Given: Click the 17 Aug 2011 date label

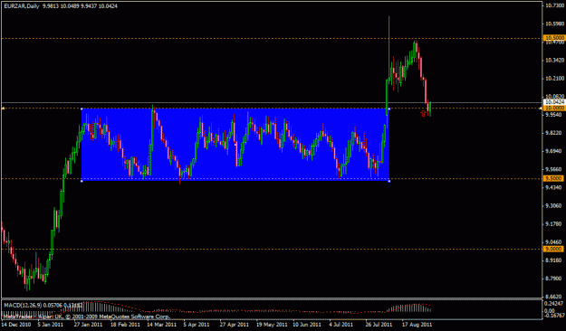Looking at the screenshot, I should tap(417, 325).
